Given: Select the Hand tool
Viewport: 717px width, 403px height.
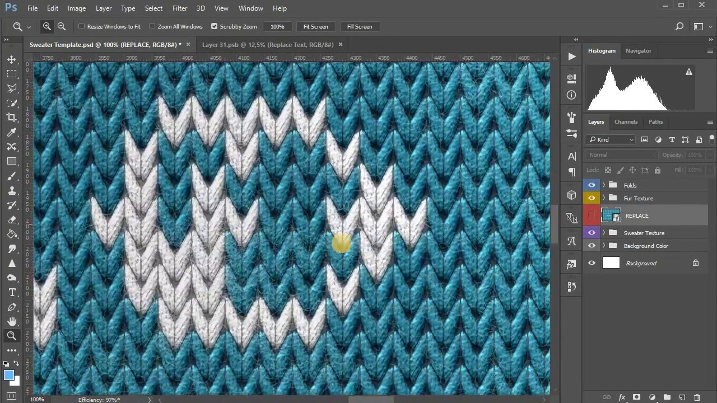Looking at the screenshot, I should point(12,321).
